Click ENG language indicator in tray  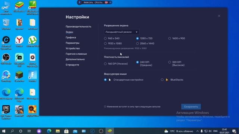pyautogui.click(x=215, y=131)
